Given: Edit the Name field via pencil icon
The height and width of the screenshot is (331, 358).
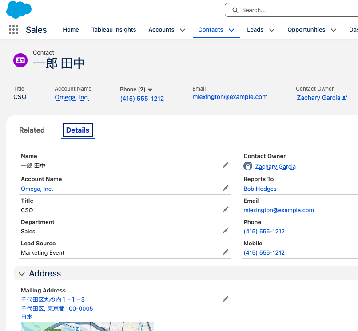Looking at the screenshot, I should (226, 165).
